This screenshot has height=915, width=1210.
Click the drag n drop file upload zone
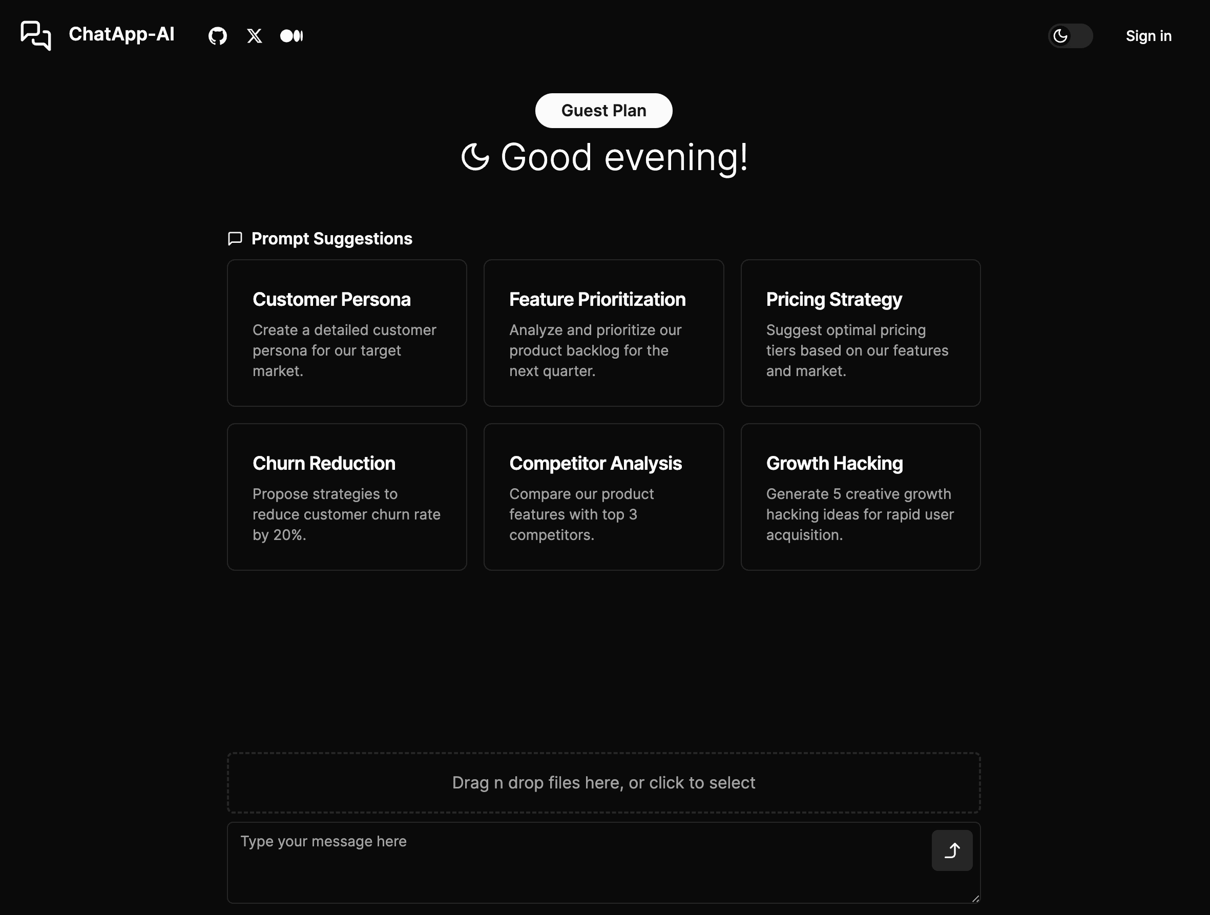coord(603,783)
